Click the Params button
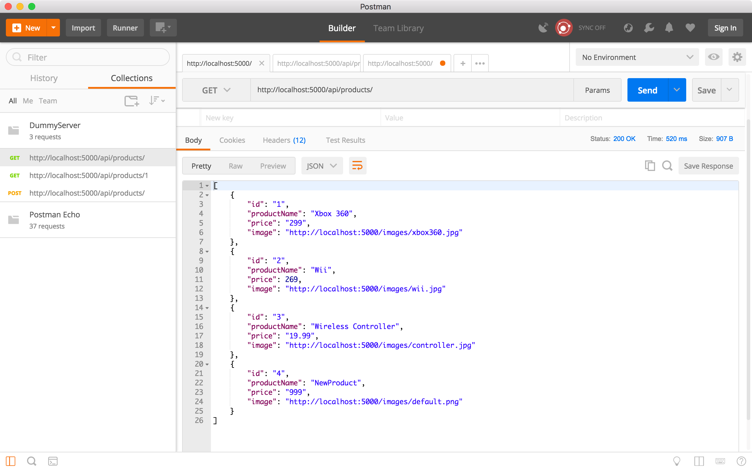752x470 pixels. (597, 90)
